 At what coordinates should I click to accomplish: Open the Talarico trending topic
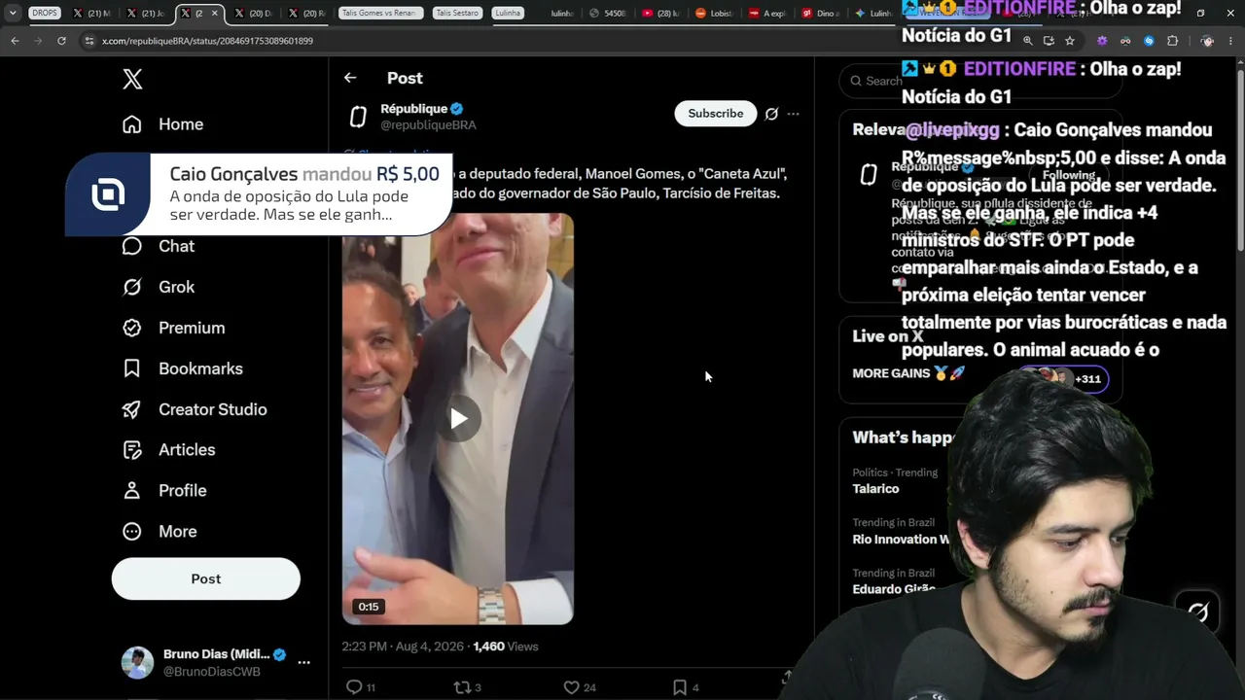[x=875, y=489]
